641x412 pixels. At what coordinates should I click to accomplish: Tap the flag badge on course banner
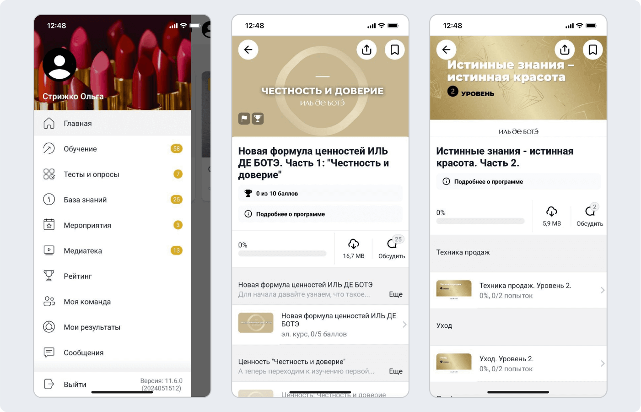pyautogui.click(x=244, y=119)
